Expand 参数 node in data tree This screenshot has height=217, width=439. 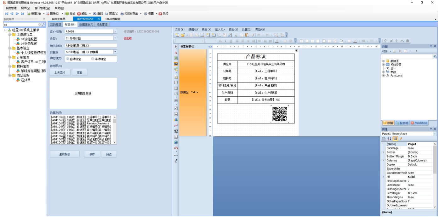[383, 72]
